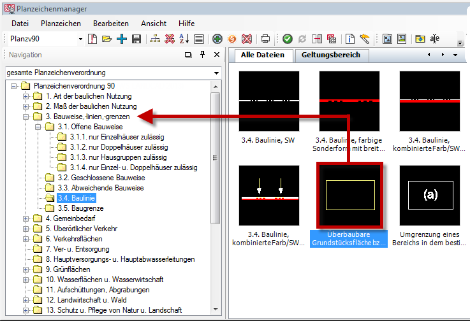The width and height of the screenshot is (470, 321).
Task: Click the orange round symbol icon
Action: pyautogui.click(x=232, y=39)
